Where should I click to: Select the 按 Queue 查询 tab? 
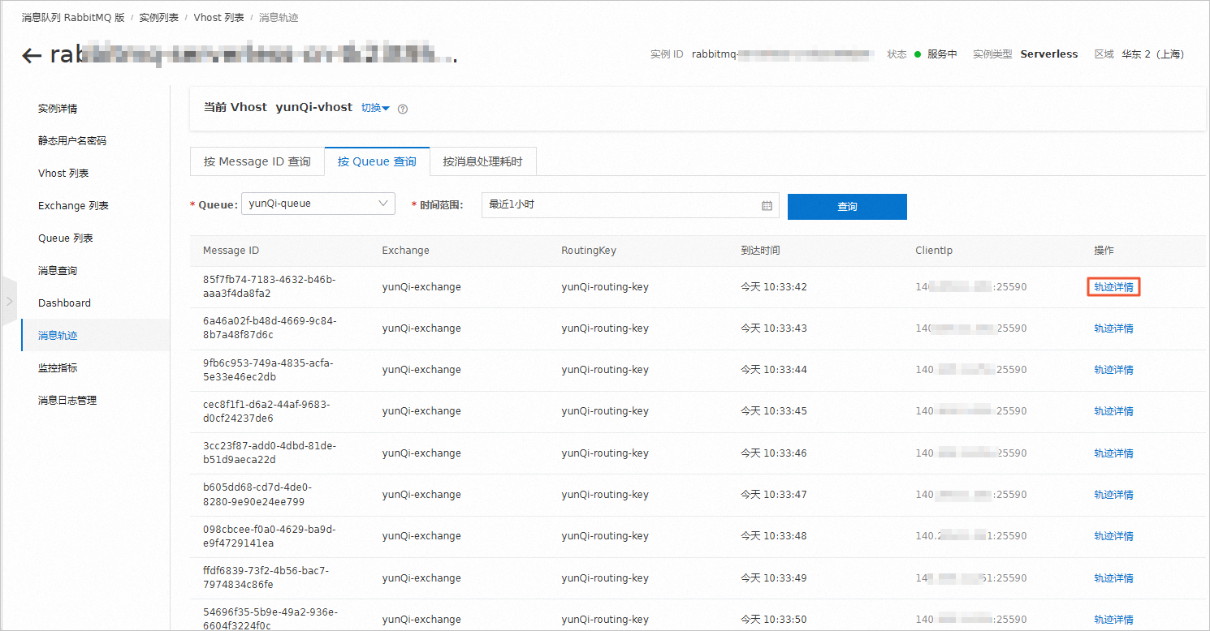click(377, 161)
